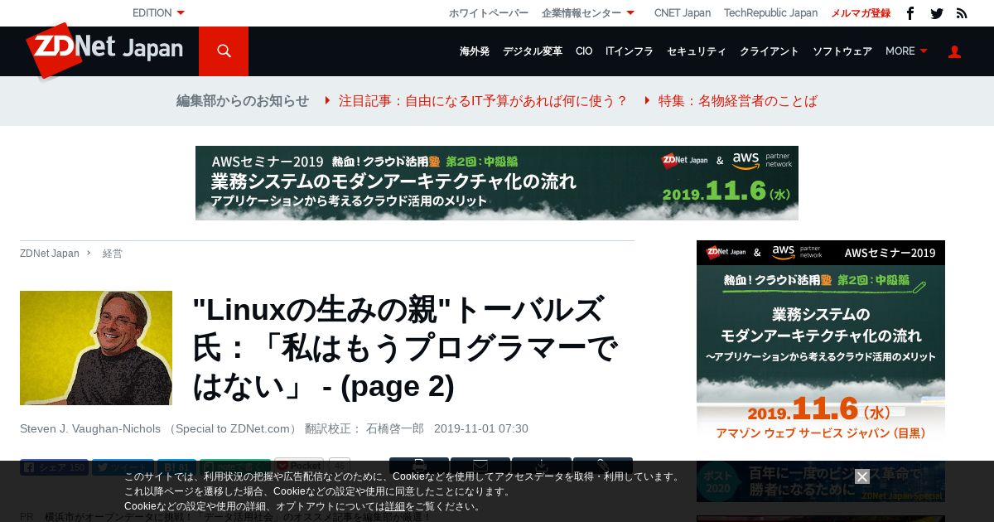994x522 pixels.
Task: Click the 編集部からのお知らせ label
Action: click(243, 101)
